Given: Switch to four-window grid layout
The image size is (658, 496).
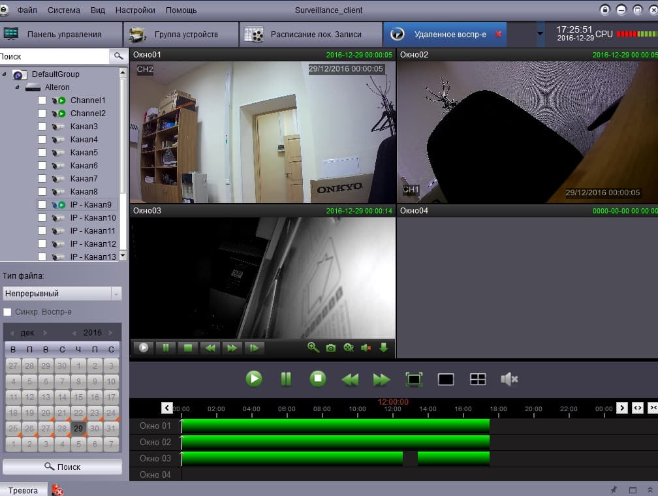Looking at the screenshot, I should (x=478, y=379).
